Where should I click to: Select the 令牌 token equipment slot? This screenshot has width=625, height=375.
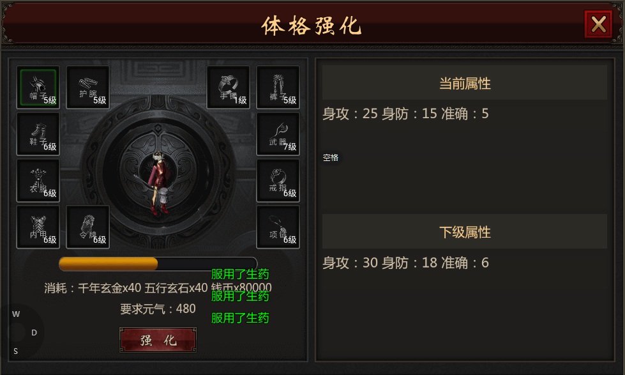pos(87,227)
